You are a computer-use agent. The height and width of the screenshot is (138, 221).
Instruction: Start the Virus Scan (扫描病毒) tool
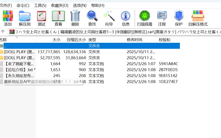(144, 18)
